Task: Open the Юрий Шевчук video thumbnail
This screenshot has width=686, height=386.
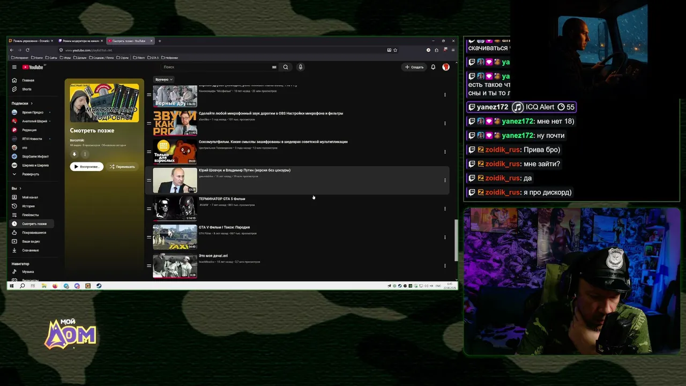Action: pyautogui.click(x=175, y=180)
